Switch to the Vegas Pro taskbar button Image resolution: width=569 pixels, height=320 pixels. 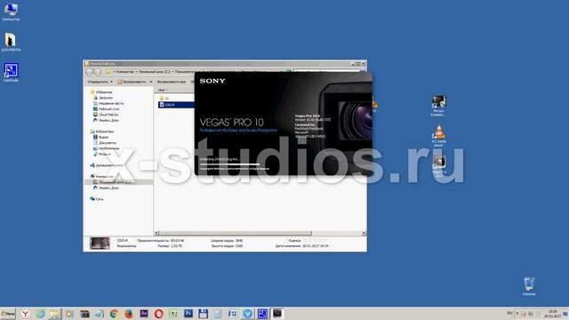[x=277, y=314]
